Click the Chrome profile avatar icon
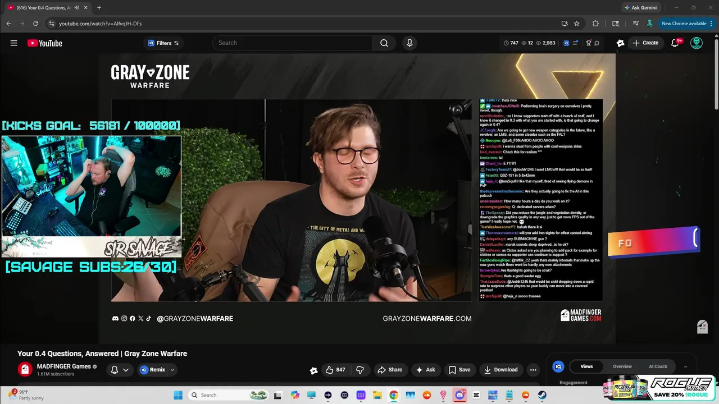 (x=649, y=24)
